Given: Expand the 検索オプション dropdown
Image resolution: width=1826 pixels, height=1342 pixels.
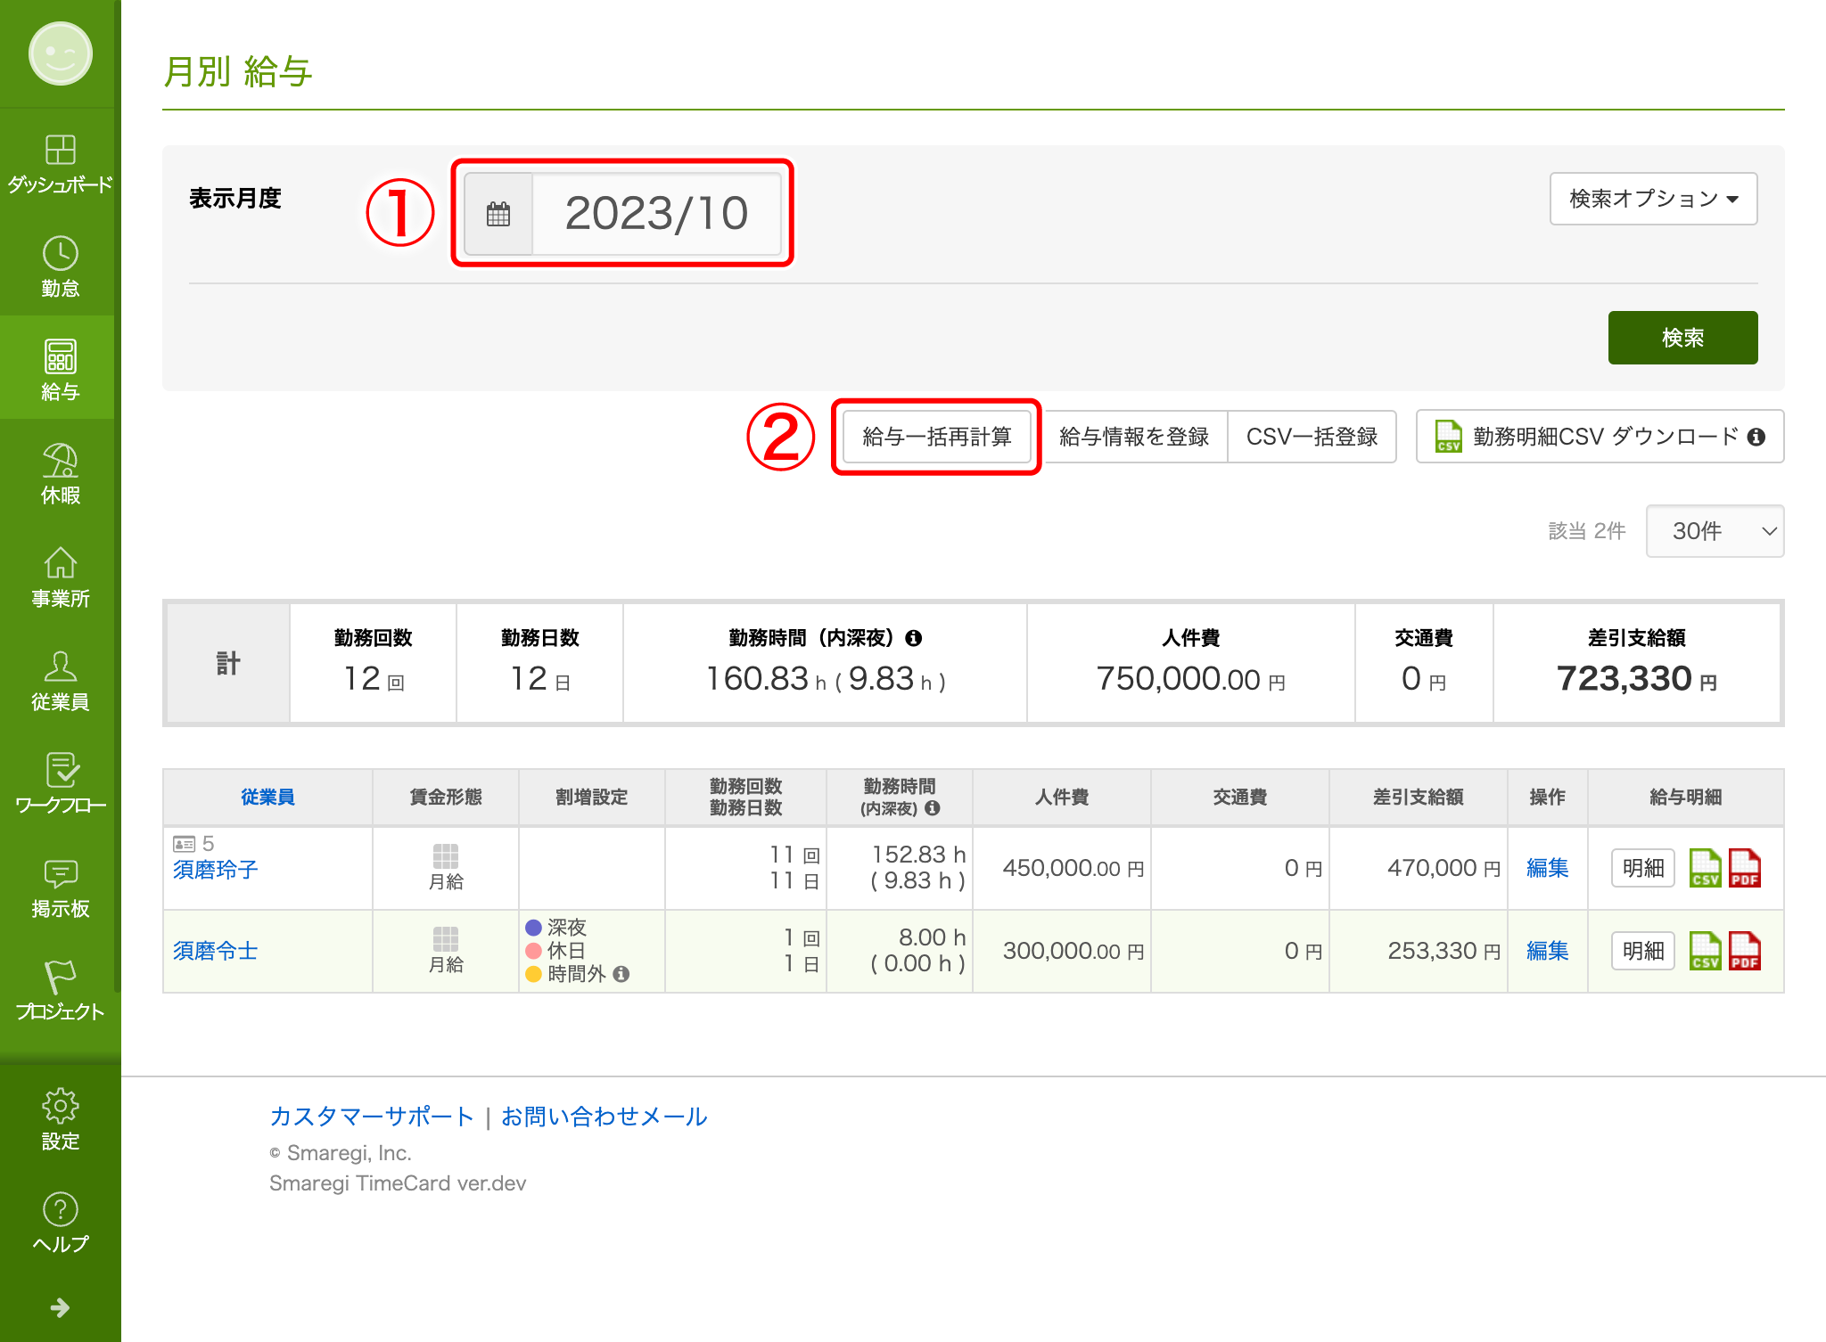Looking at the screenshot, I should 1653,199.
